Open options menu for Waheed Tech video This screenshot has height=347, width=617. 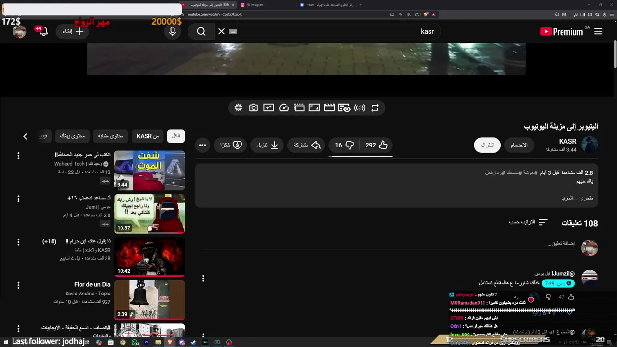[x=18, y=156]
